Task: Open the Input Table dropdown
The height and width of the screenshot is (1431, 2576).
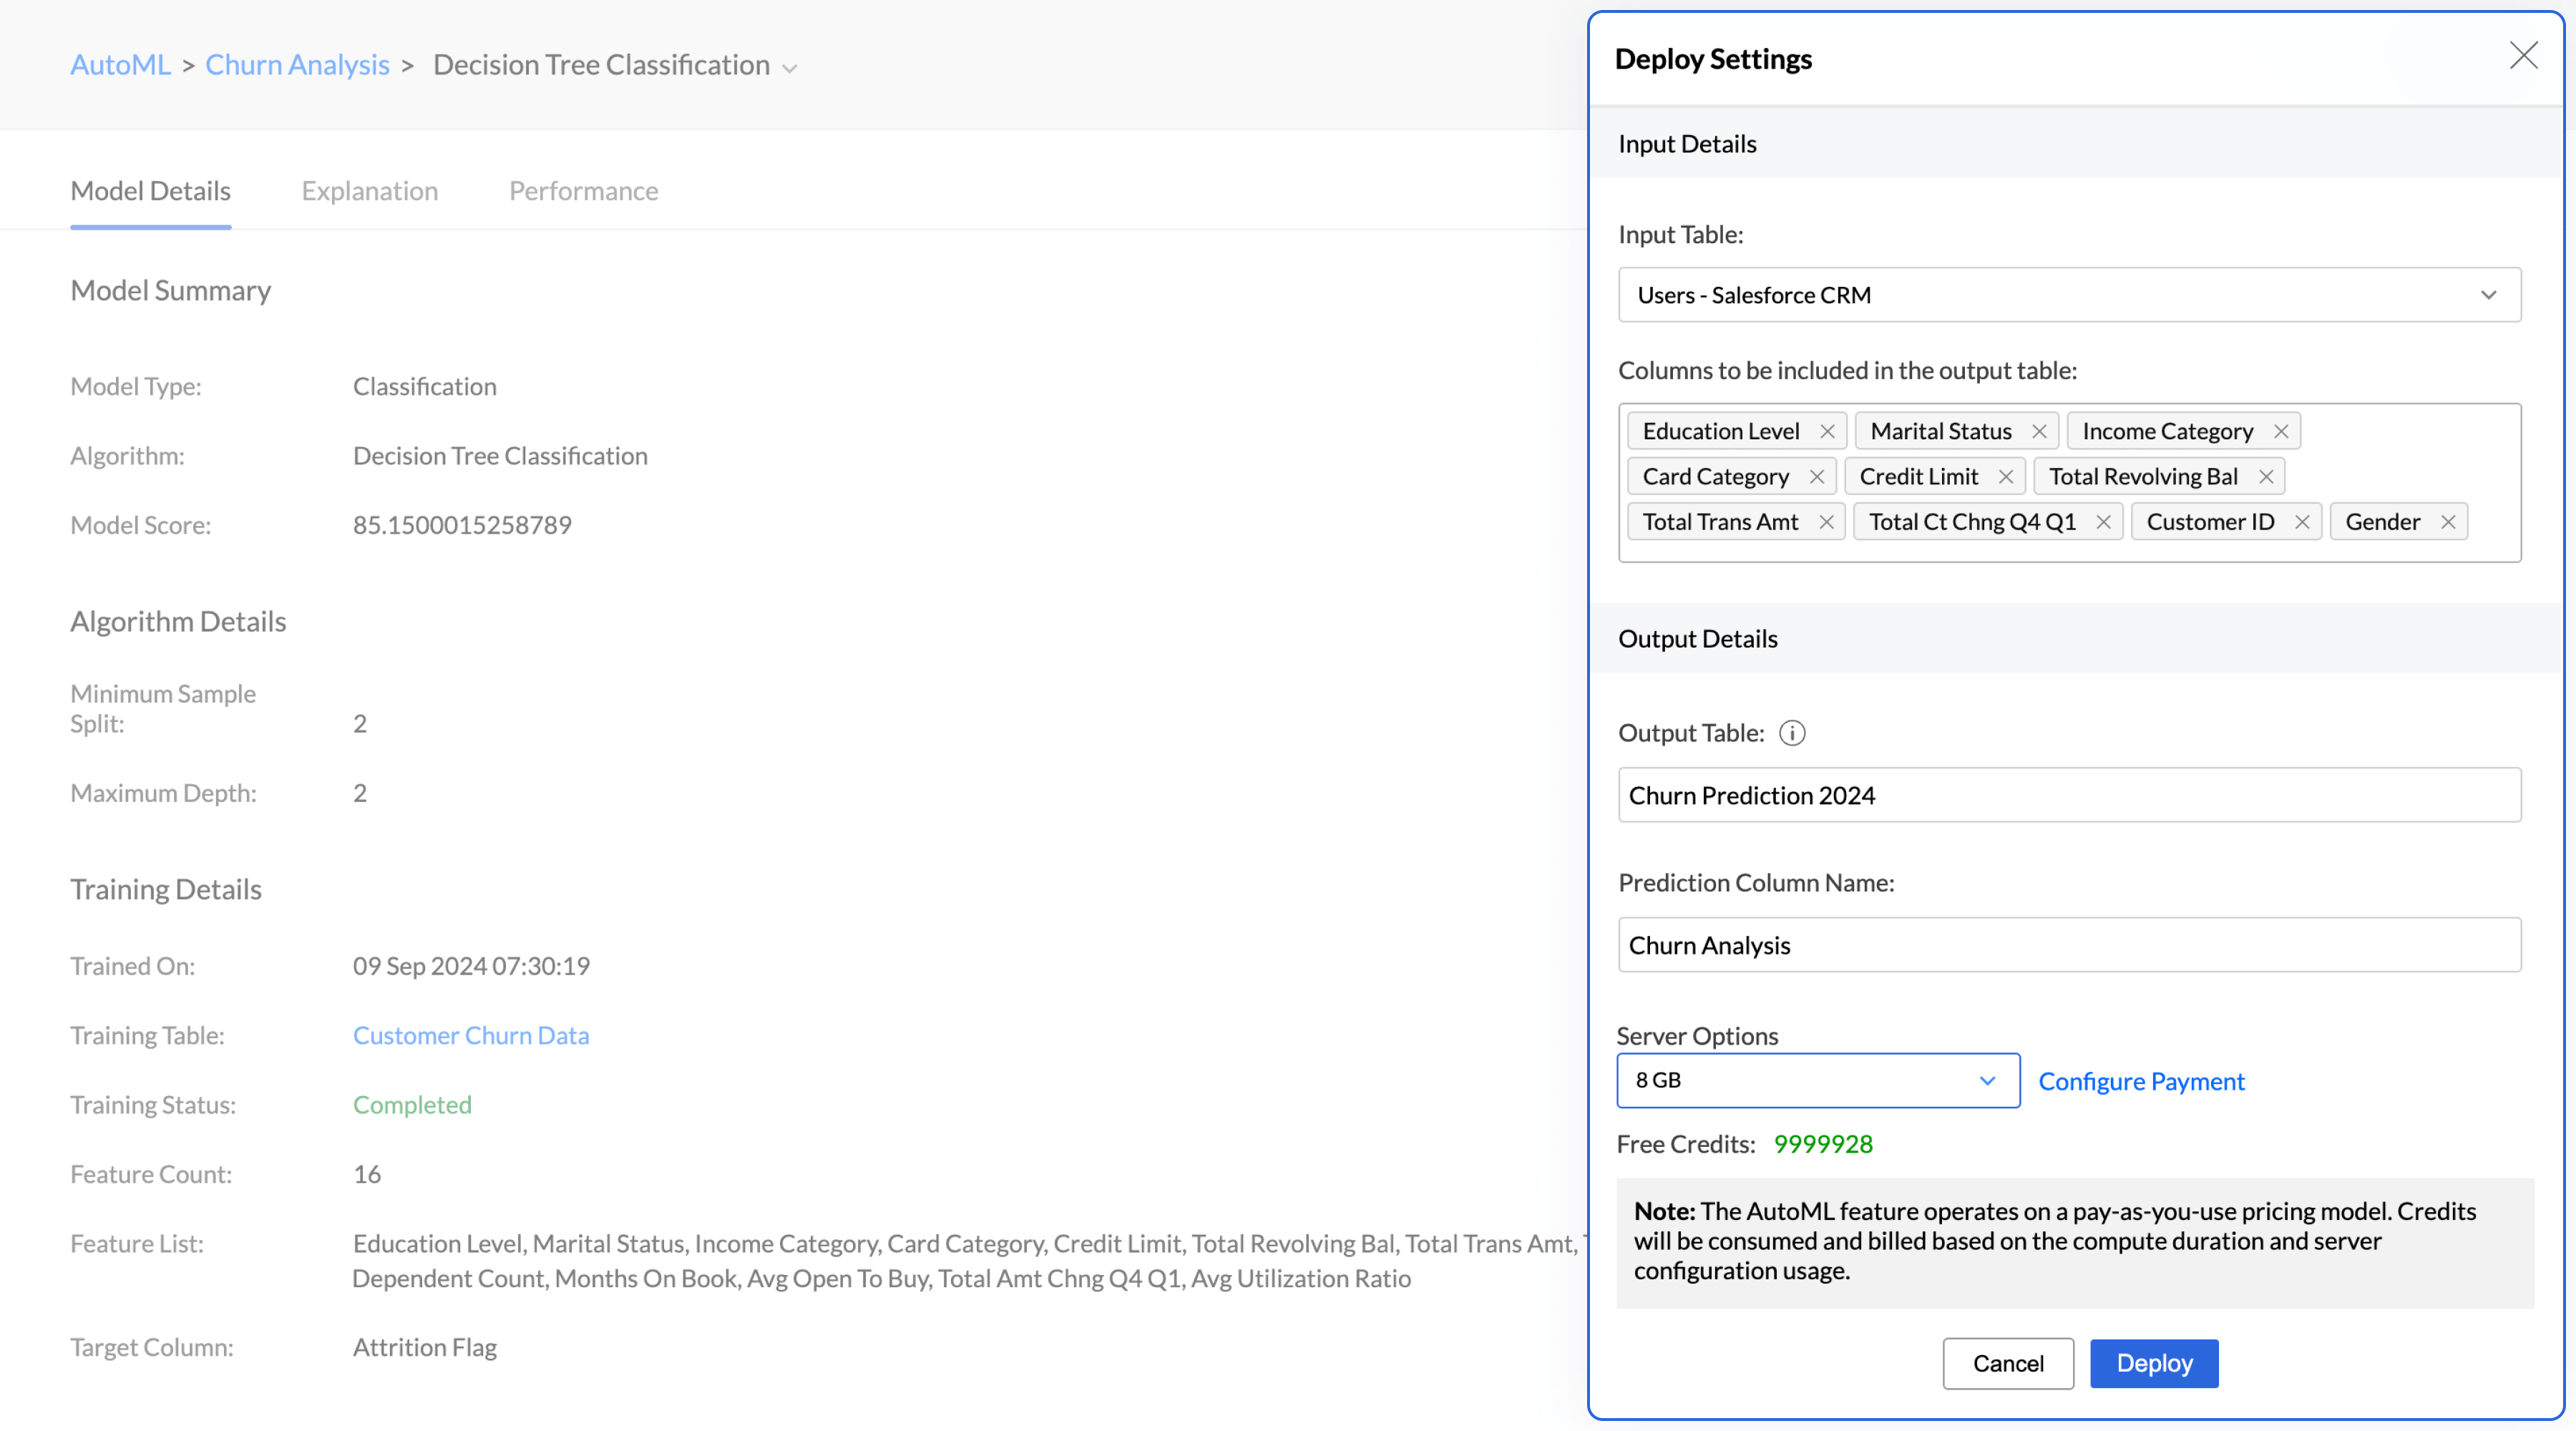Action: tap(2068, 295)
